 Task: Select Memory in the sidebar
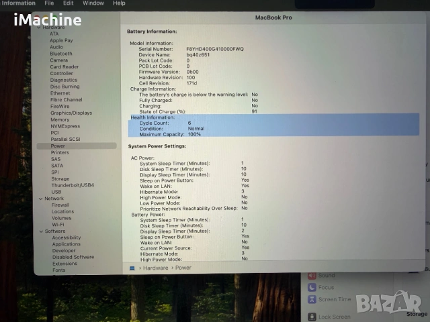60,119
